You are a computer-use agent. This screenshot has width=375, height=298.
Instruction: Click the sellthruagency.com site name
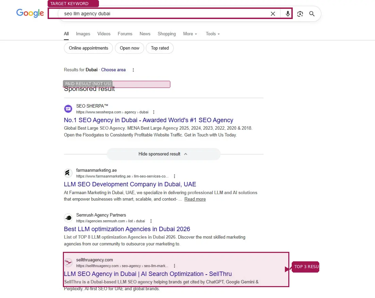95,260
